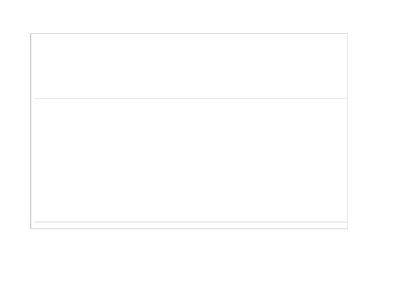Click the last tick mark near right edge
This screenshot has height=281, width=397.
(x=342, y=229)
